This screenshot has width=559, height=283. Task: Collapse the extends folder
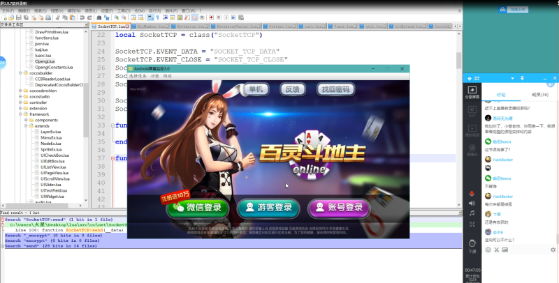tap(26, 126)
